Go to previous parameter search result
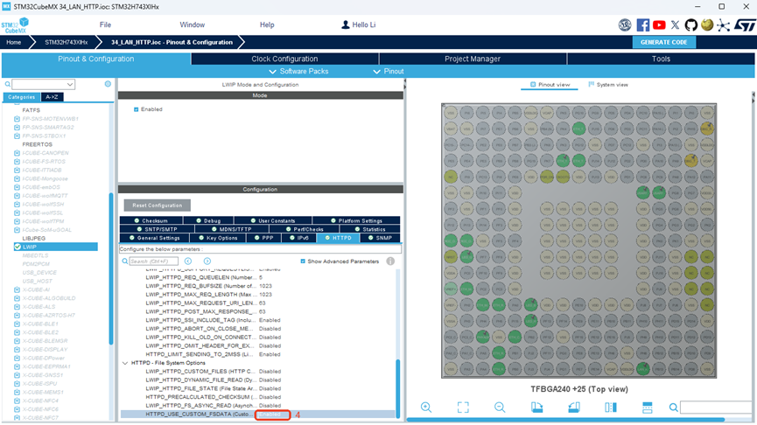Image resolution: width=757 pixels, height=425 pixels. point(188,261)
